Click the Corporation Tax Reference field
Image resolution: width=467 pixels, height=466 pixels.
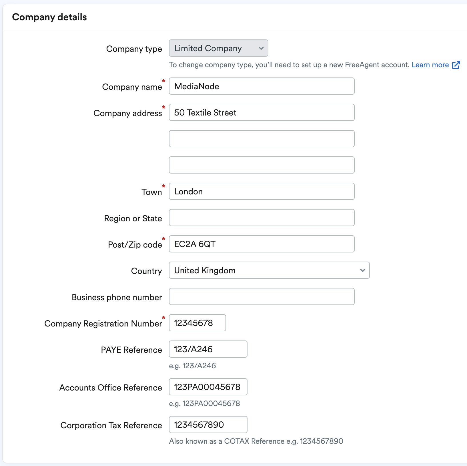pyautogui.click(x=208, y=425)
